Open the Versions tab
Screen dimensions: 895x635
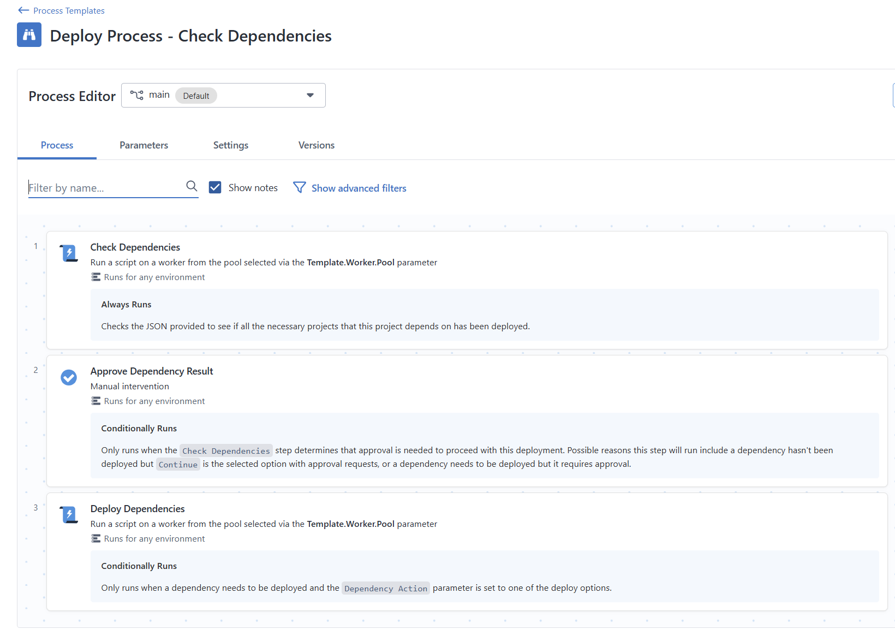pos(316,145)
